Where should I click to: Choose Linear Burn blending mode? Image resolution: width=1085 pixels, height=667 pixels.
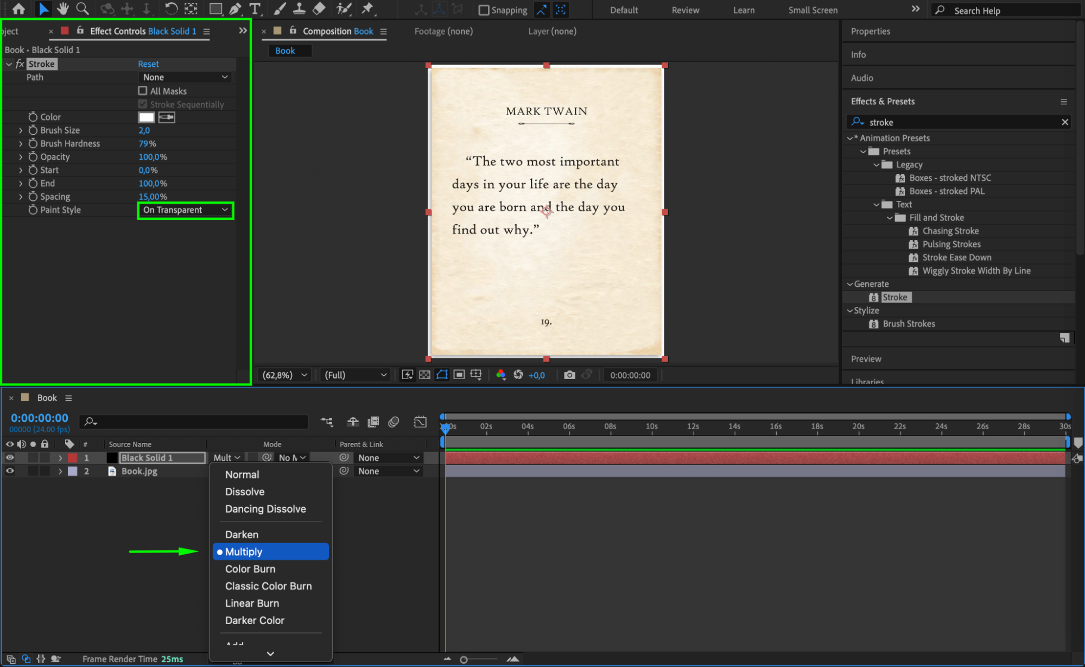point(252,603)
